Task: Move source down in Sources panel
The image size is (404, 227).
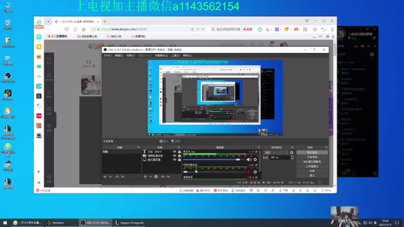Action: click(x=168, y=177)
